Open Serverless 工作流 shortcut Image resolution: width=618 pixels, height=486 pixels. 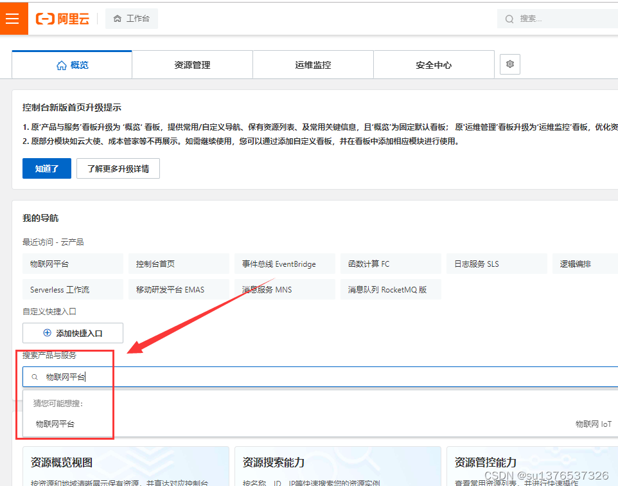73,289
